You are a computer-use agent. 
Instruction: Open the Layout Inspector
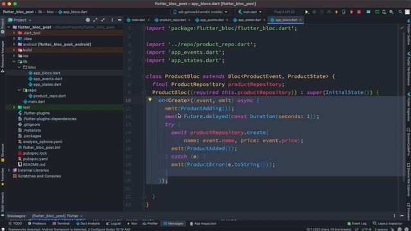pos(387,223)
